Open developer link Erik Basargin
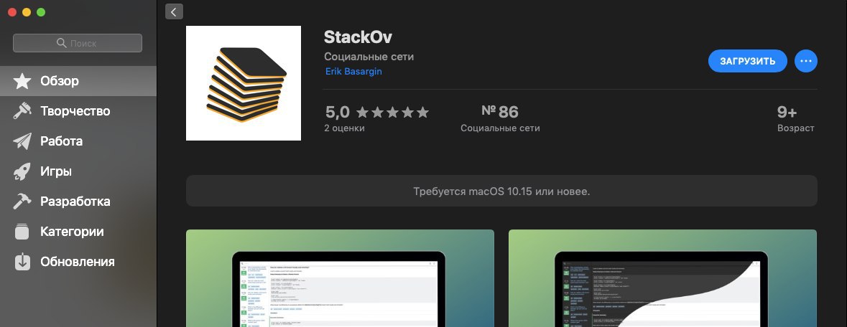847x327 pixels. (353, 71)
